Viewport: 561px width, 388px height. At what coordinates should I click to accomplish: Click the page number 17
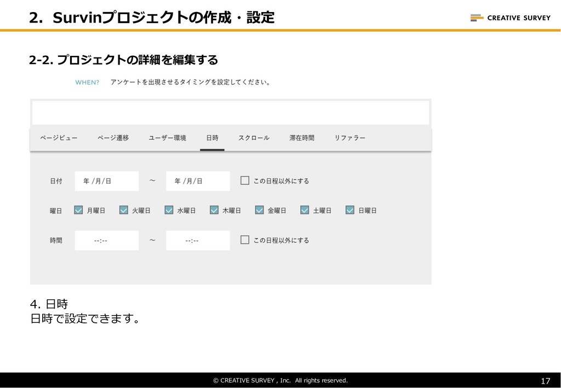point(546,381)
